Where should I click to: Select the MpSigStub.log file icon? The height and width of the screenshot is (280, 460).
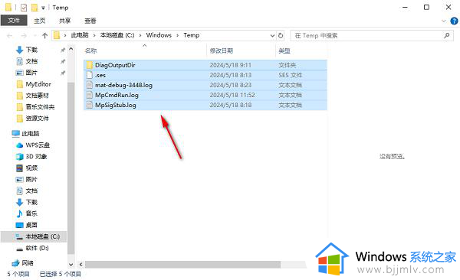click(x=90, y=105)
